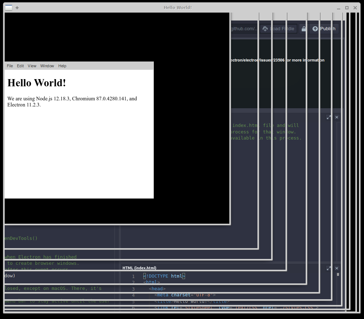Close the editor panel with green comments

[337, 117]
